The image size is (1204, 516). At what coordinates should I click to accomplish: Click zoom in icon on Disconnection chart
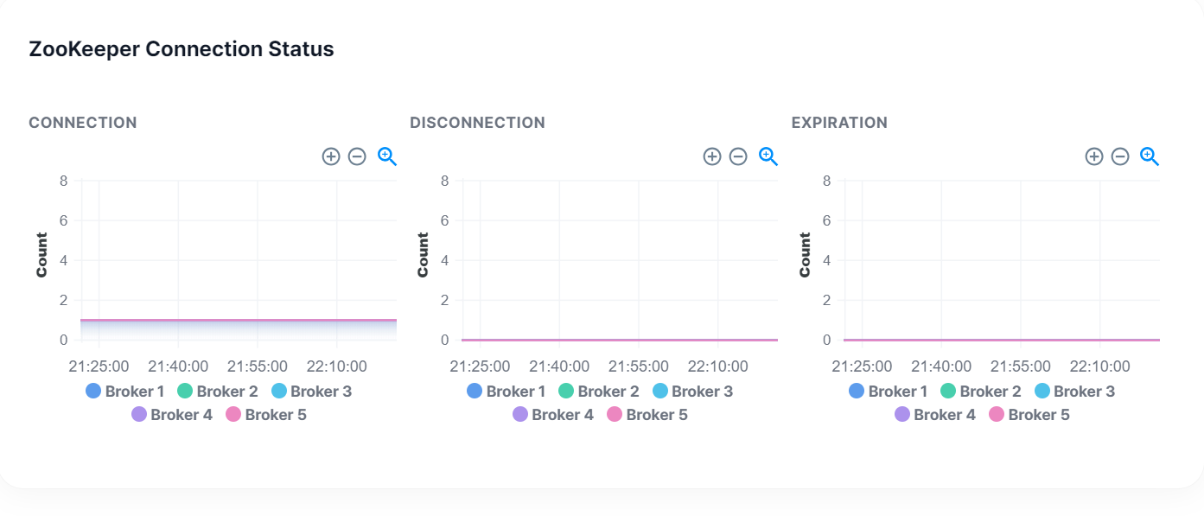point(712,156)
